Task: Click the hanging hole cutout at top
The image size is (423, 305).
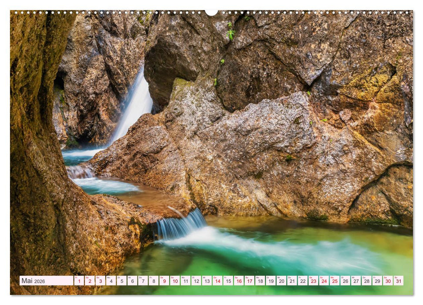Action: click(x=211, y=12)
